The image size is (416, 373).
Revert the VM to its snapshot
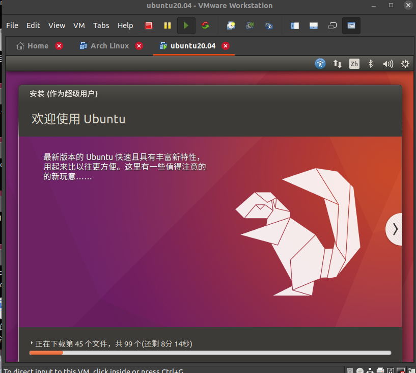tap(250, 25)
